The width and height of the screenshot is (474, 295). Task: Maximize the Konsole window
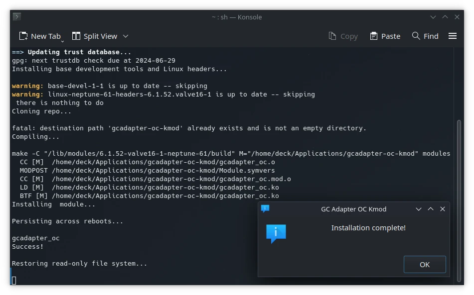coord(445,17)
